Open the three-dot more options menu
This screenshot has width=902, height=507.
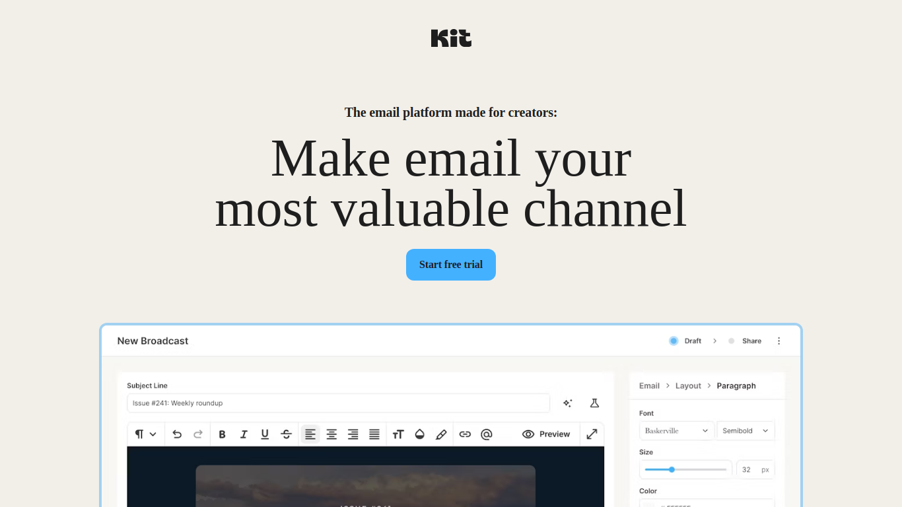pyautogui.click(x=779, y=341)
